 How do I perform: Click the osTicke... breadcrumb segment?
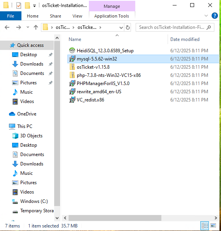click(87, 27)
